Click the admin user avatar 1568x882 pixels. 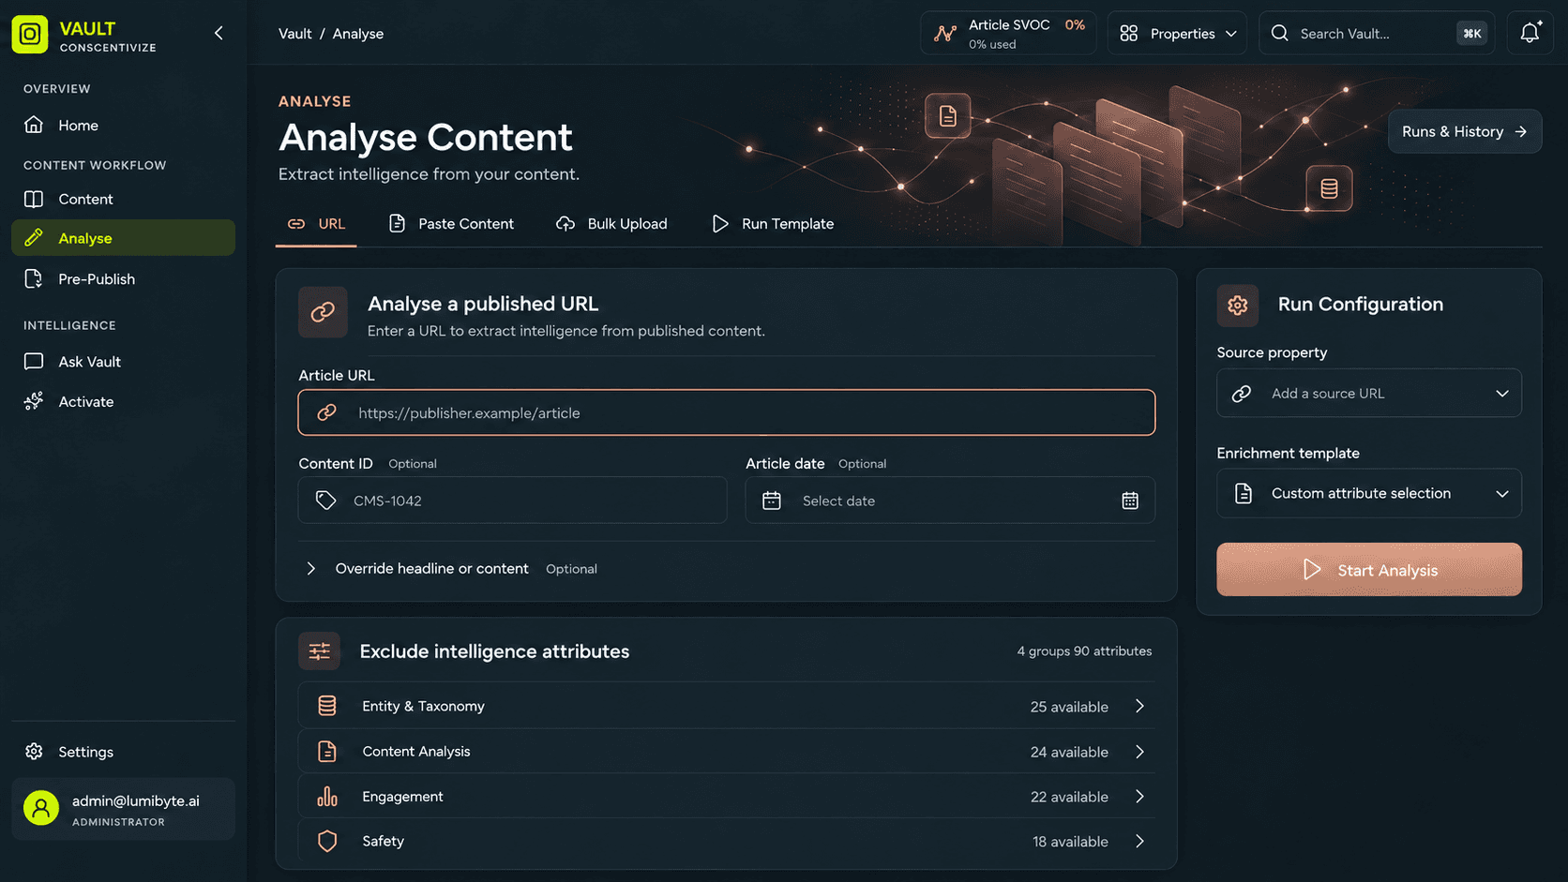41,808
